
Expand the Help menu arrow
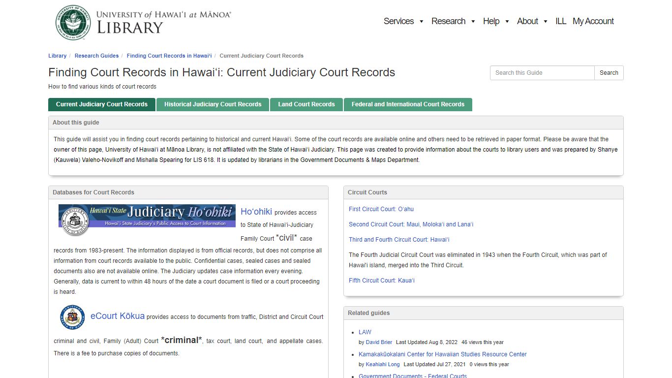tap(507, 21)
